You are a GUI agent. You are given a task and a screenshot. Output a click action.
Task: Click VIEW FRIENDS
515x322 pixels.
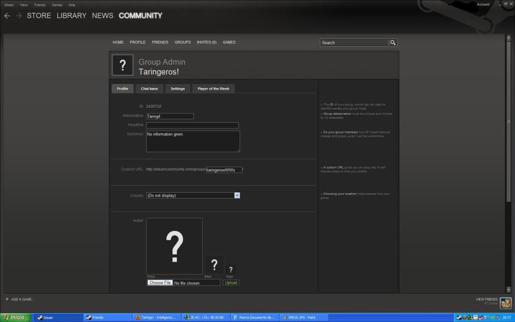tap(487, 299)
